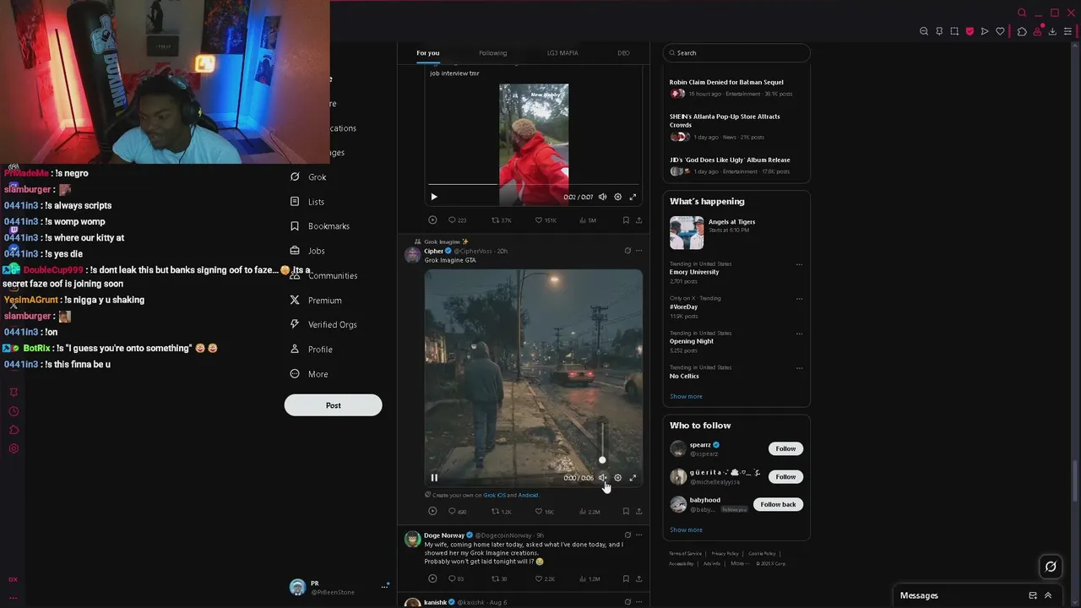The image size is (1081, 608).
Task: Unmute the Grok Imagine GTA video
Action: 602,478
